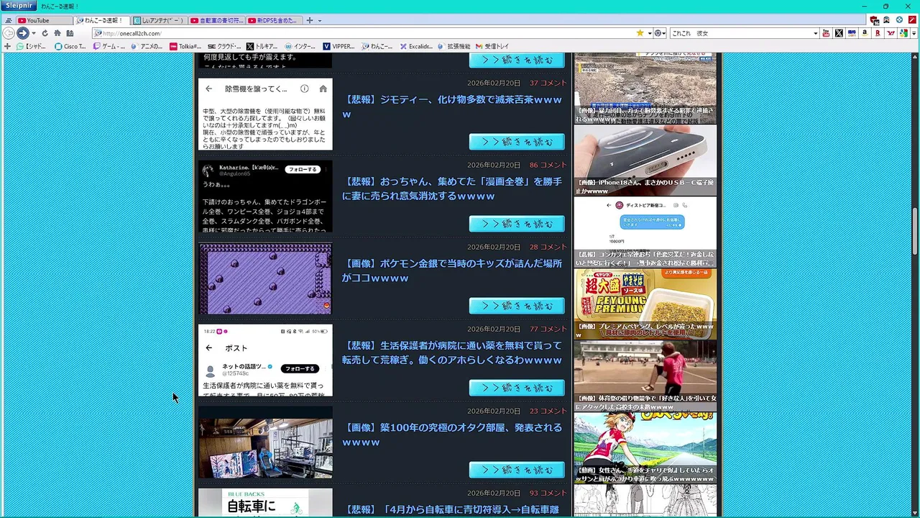The image size is (920, 518).
Task: Open the Sleipnir application menu
Action: (x=19, y=5)
